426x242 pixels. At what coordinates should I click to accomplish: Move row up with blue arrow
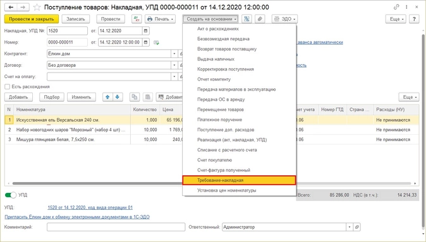coord(107,97)
